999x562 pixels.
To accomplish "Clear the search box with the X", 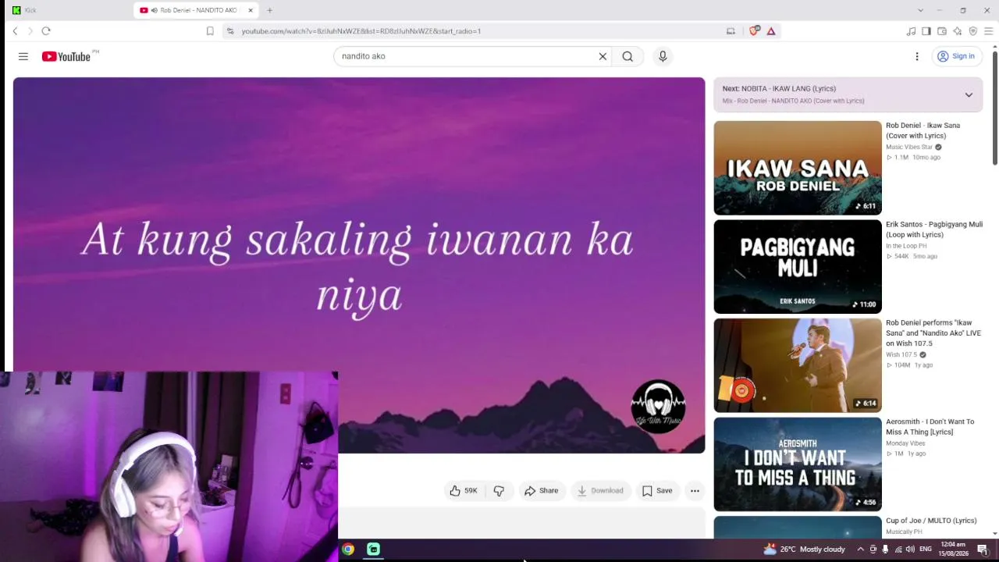I will [x=603, y=56].
